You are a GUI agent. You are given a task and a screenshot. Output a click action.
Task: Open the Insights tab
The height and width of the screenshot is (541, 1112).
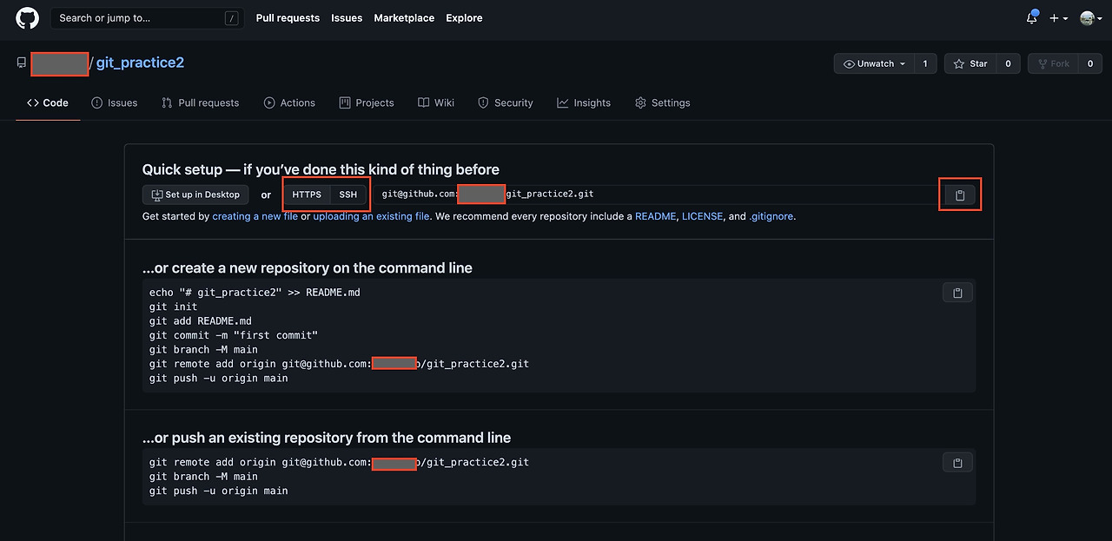point(584,102)
